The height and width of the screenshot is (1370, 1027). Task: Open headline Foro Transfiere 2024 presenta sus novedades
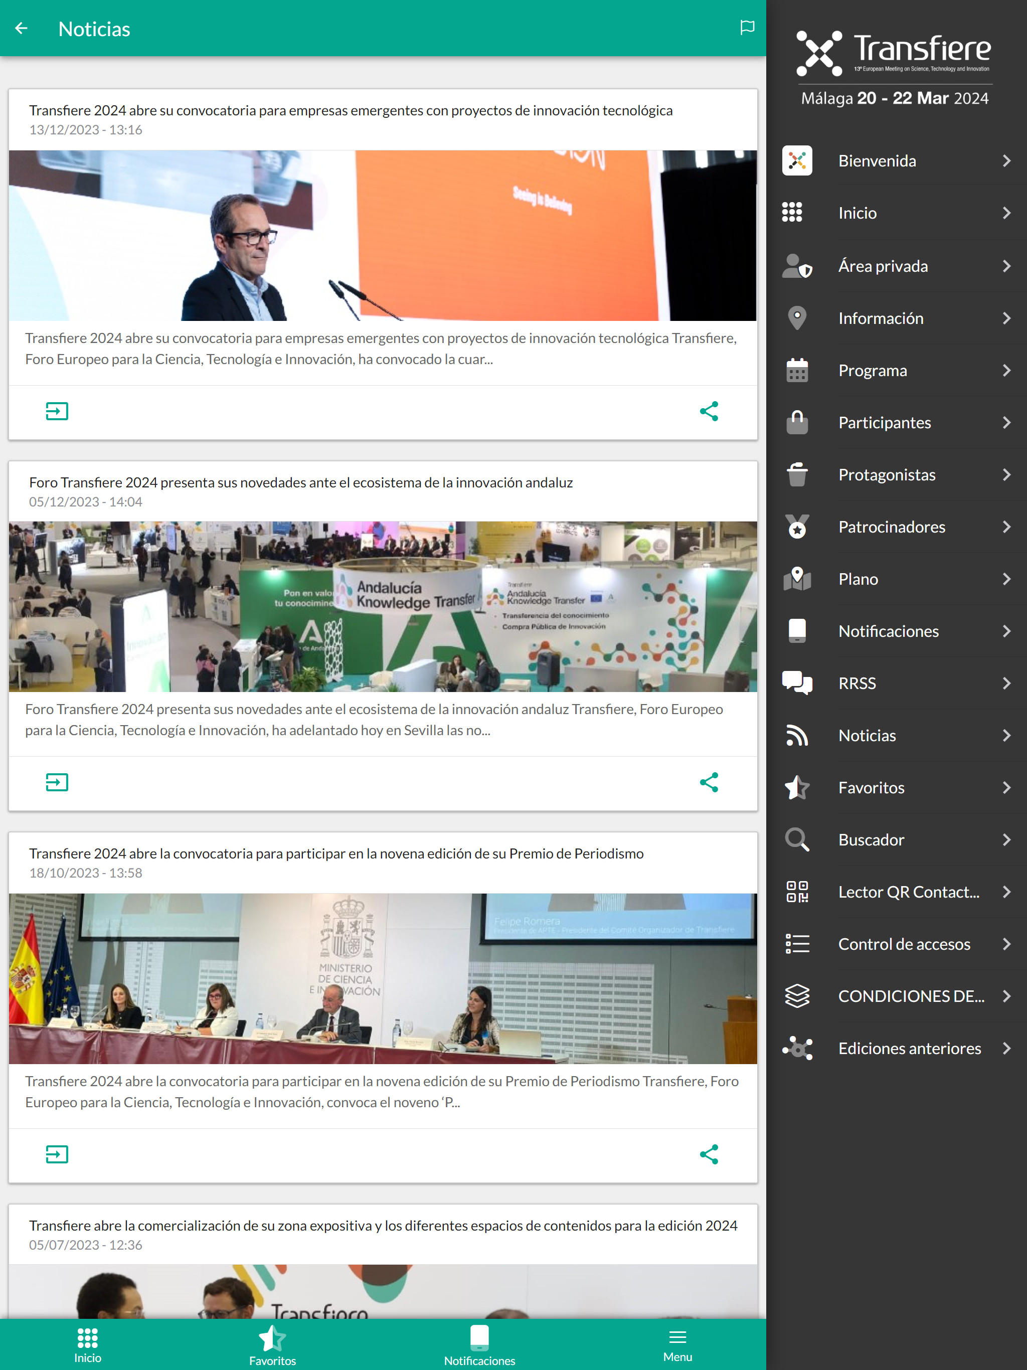coord(301,482)
